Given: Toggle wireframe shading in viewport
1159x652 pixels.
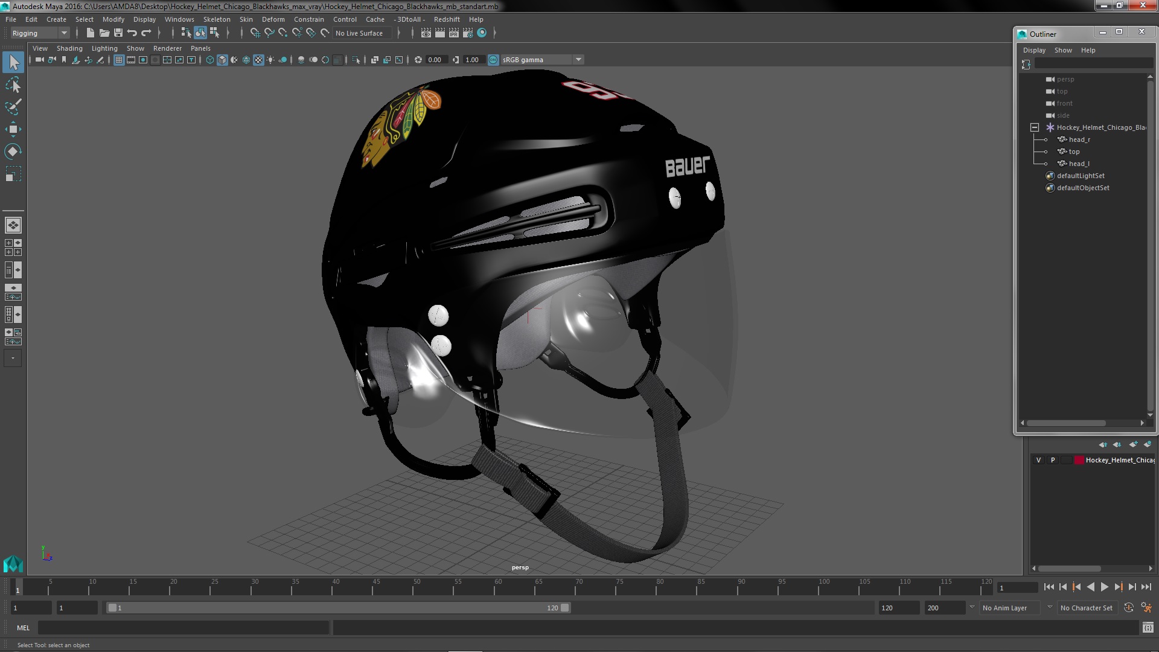Looking at the screenshot, I should tap(210, 60).
